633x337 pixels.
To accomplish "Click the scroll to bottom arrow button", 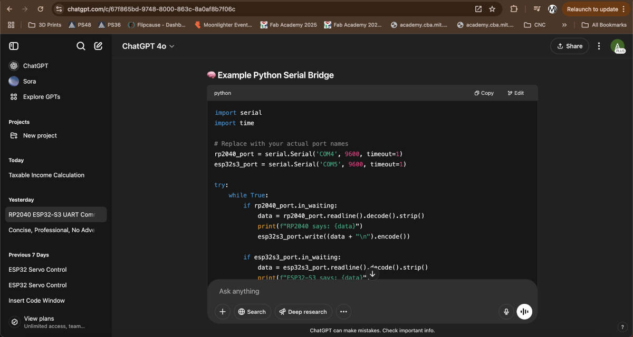I will point(372,274).
